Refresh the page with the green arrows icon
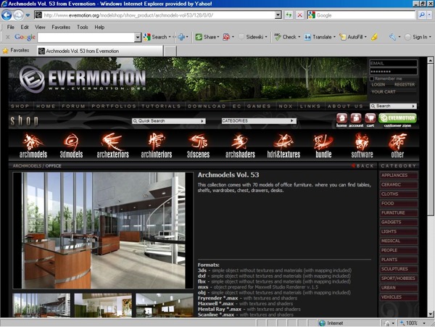The height and width of the screenshot is (327, 435). click(x=289, y=15)
